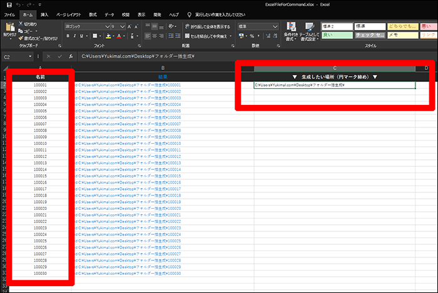
Task: Toggle italic formatting (I)
Action: coord(76,36)
